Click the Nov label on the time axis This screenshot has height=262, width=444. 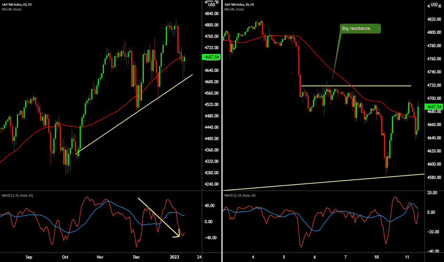click(100, 257)
